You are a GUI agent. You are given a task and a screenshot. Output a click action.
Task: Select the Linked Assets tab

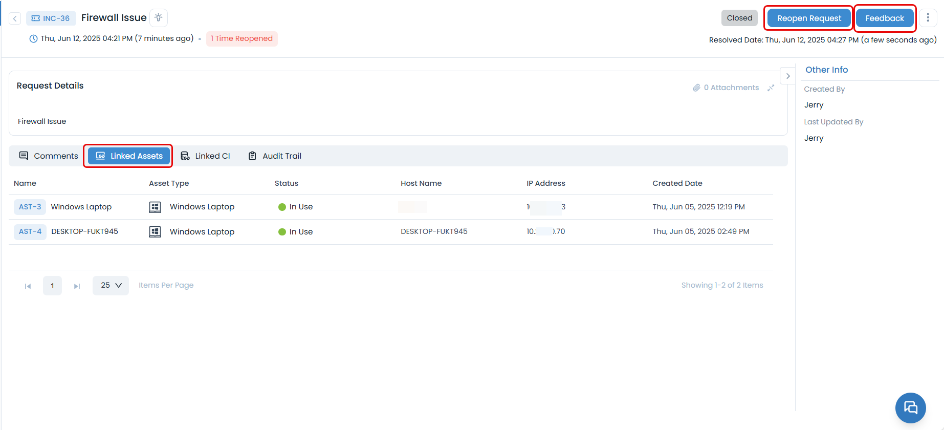129,156
